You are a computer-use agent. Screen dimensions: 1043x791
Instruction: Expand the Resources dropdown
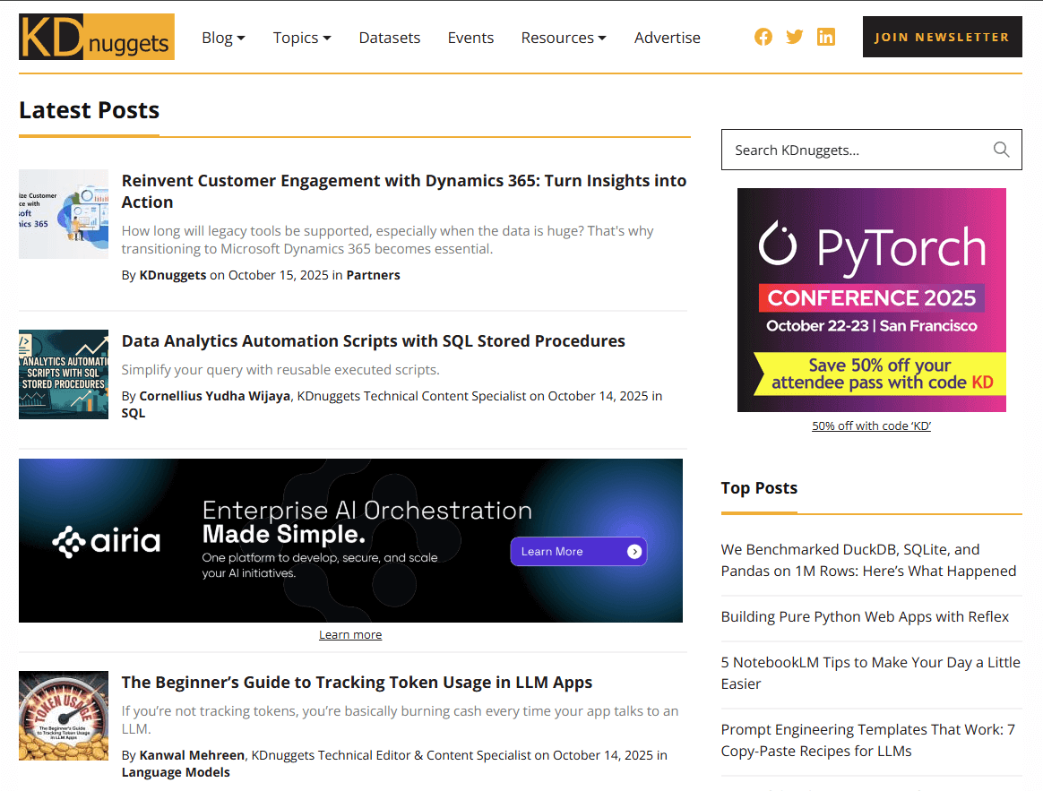pos(564,38)
